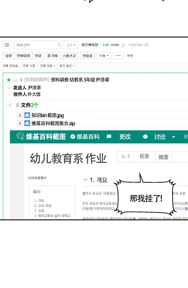Viewport: 188px width, 288px height.
Task: Click sender name 尹浩宰
Action: point(34,88)
